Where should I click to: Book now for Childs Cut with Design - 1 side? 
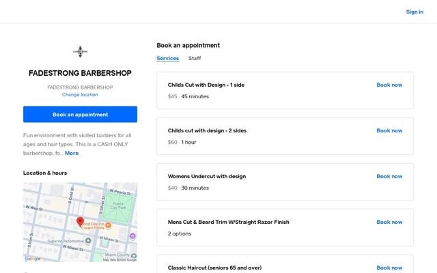389,85
